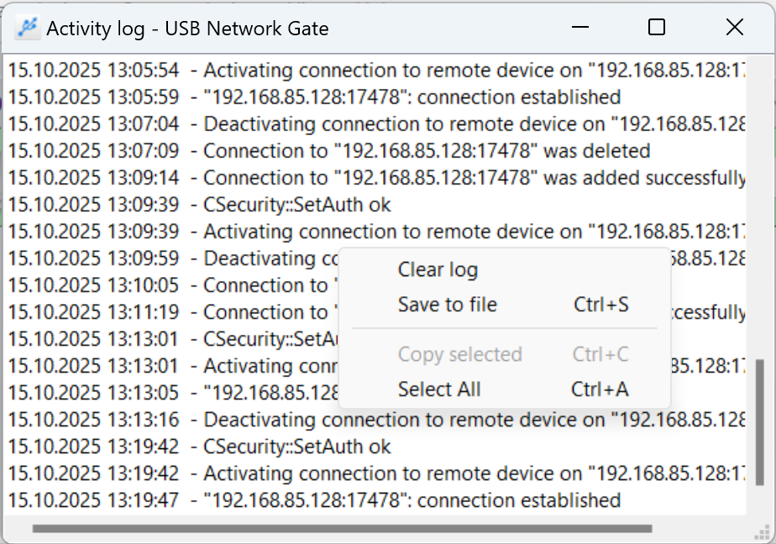The height and width of the screenshot is (544, 776).
Task: Click the 13:09:39 CSecurity::SetAuth ok entry
Action: click(x=200, y=205)
